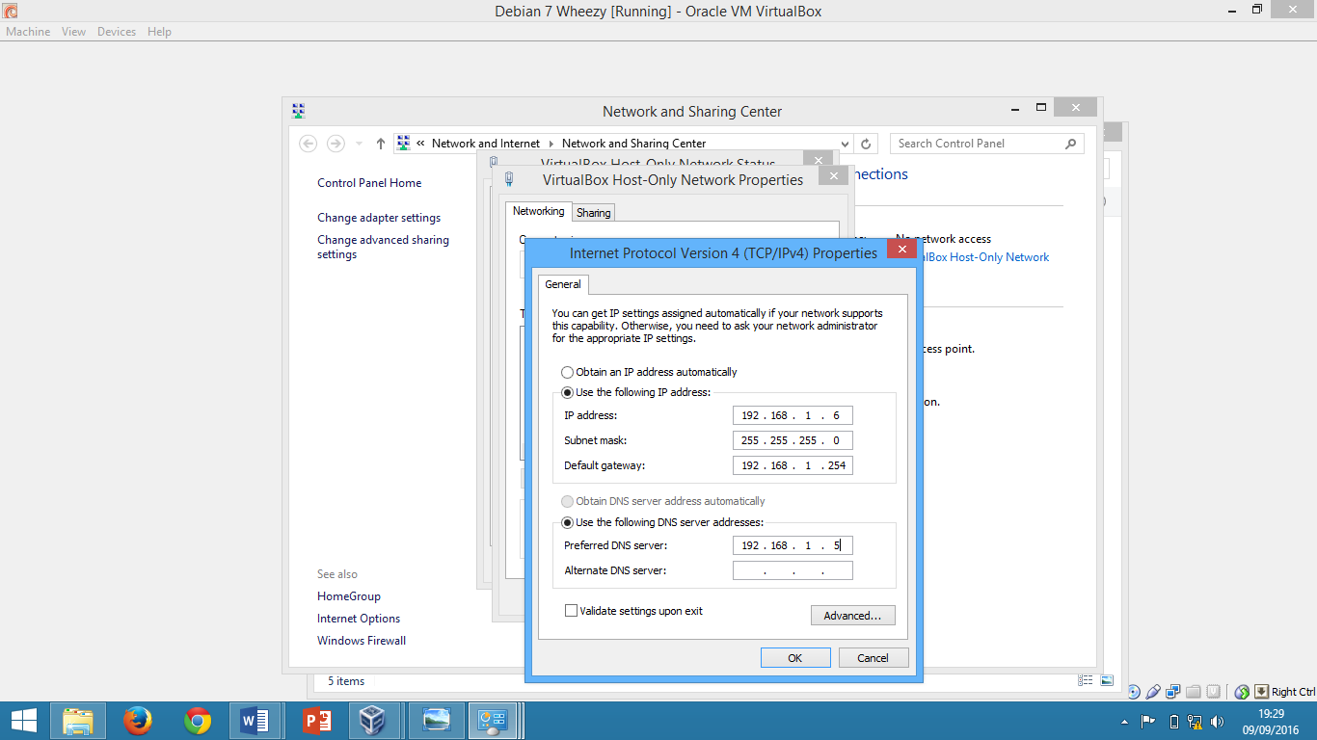Open the arrow after Network and Internet
This screenshot has height=740, width=1317.
pos(551,144)
